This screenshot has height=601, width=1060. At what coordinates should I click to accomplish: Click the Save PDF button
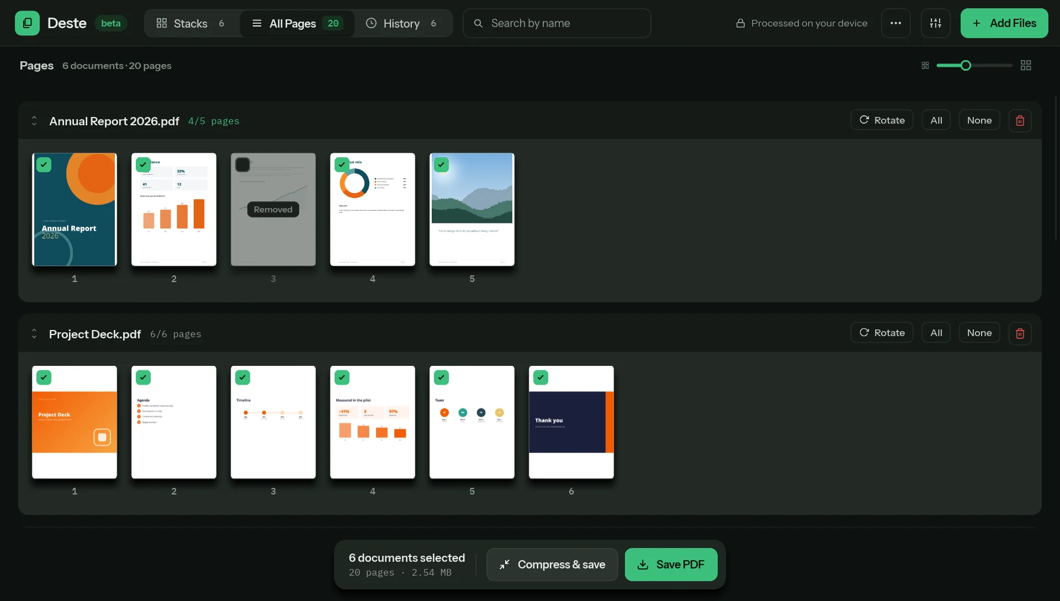[671, 565]
